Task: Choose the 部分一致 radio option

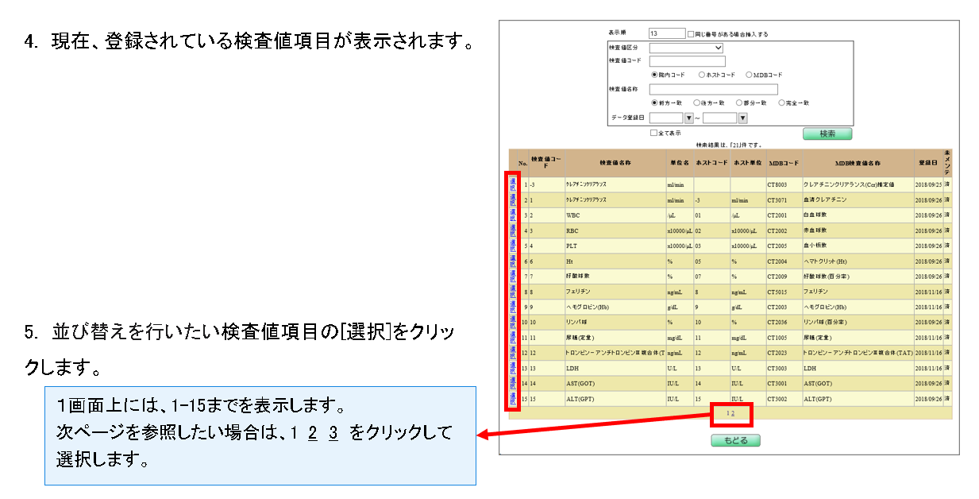Action: (x=738, y=103)
